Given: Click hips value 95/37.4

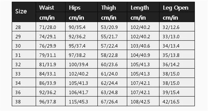Looking at the screenshot, I should point(77,46).
